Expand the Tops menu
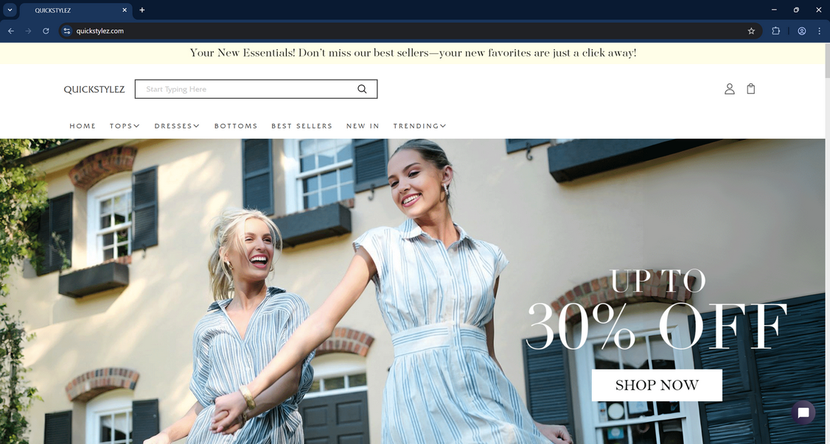The height and width of the screenshot is (444, 830). coord(125,126)
